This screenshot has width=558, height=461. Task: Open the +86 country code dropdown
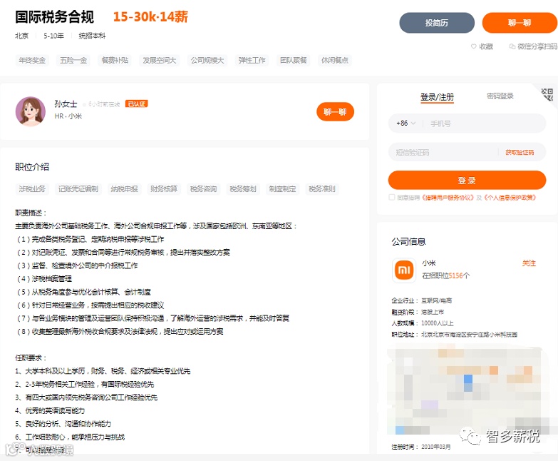click(x=405, y=123)
